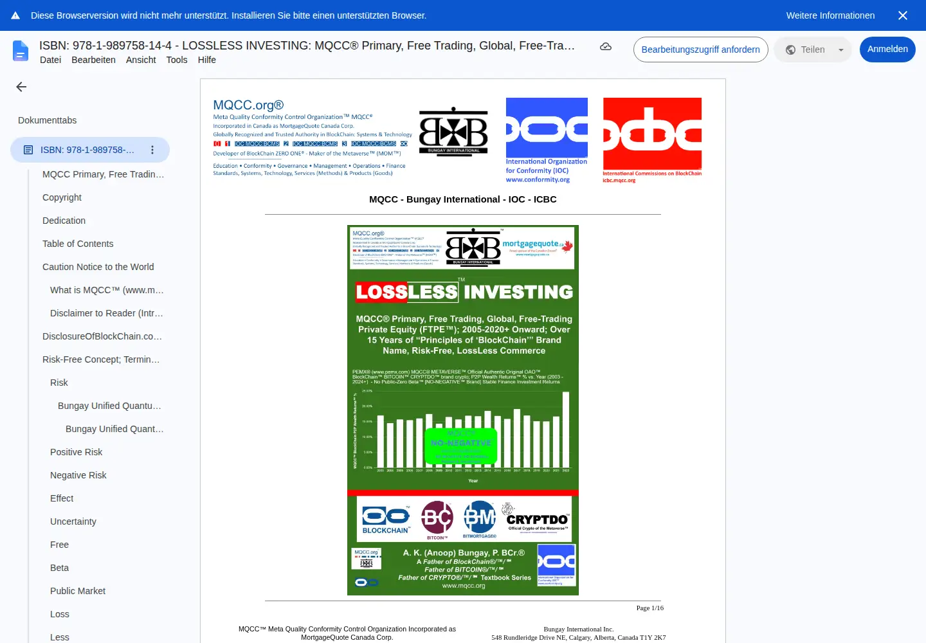Open the three-dot options for the ISBN tab
926x643 pixels.
point(152,150)
